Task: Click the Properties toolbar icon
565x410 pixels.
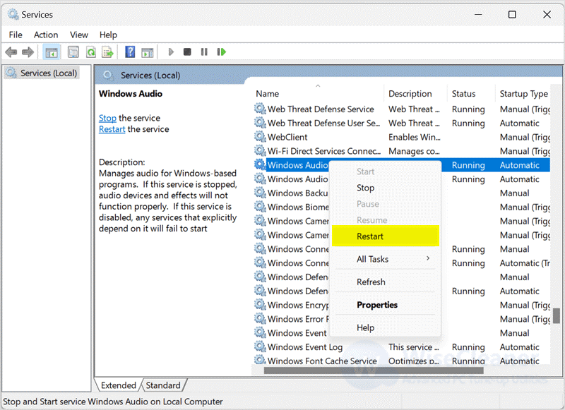Action: (73, 52)
